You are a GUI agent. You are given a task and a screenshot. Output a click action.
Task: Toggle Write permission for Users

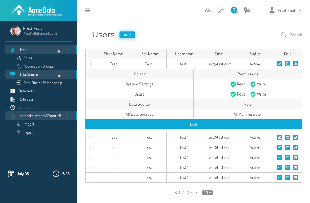click(x=253, y=94)
